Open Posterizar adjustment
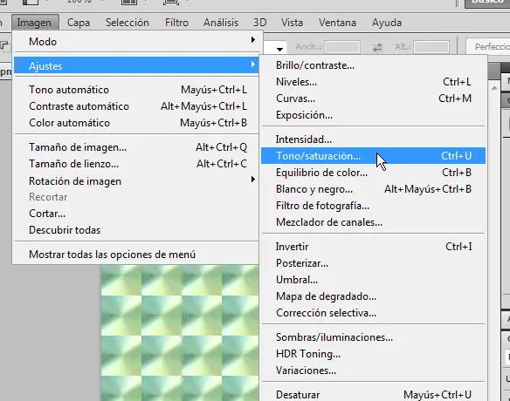510x401 pixels. coord(373,263)
